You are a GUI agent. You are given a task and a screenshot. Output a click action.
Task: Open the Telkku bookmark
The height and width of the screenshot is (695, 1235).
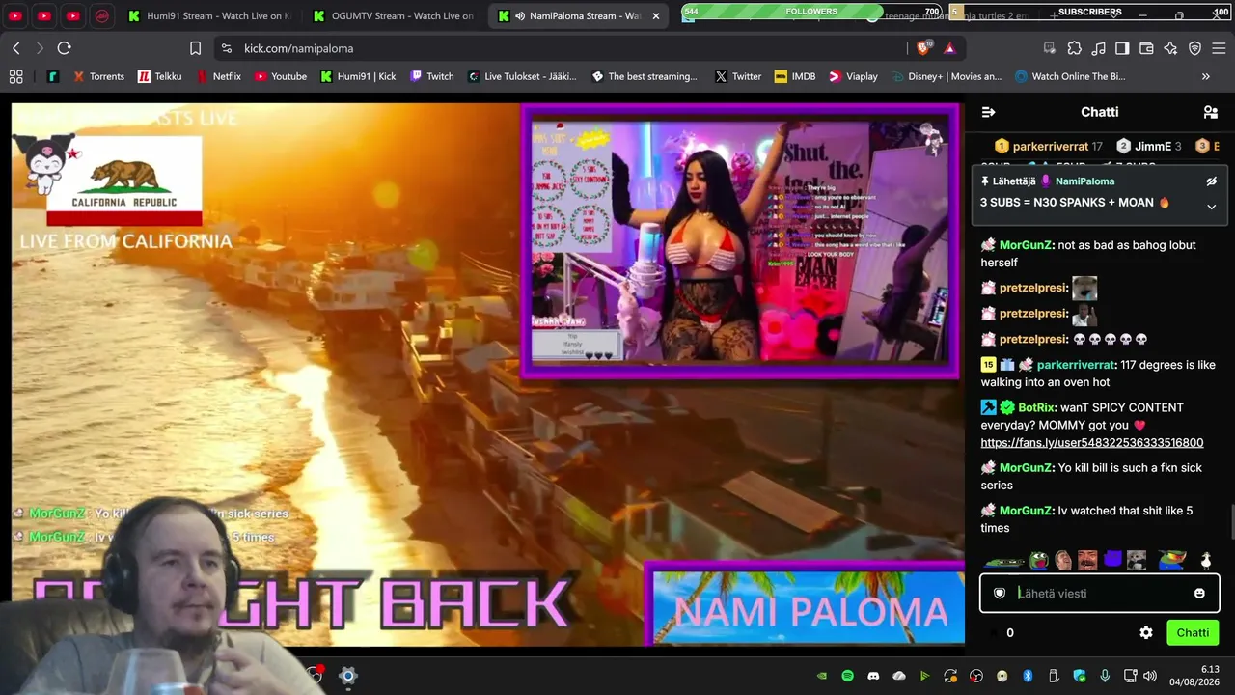coord(159,76)
